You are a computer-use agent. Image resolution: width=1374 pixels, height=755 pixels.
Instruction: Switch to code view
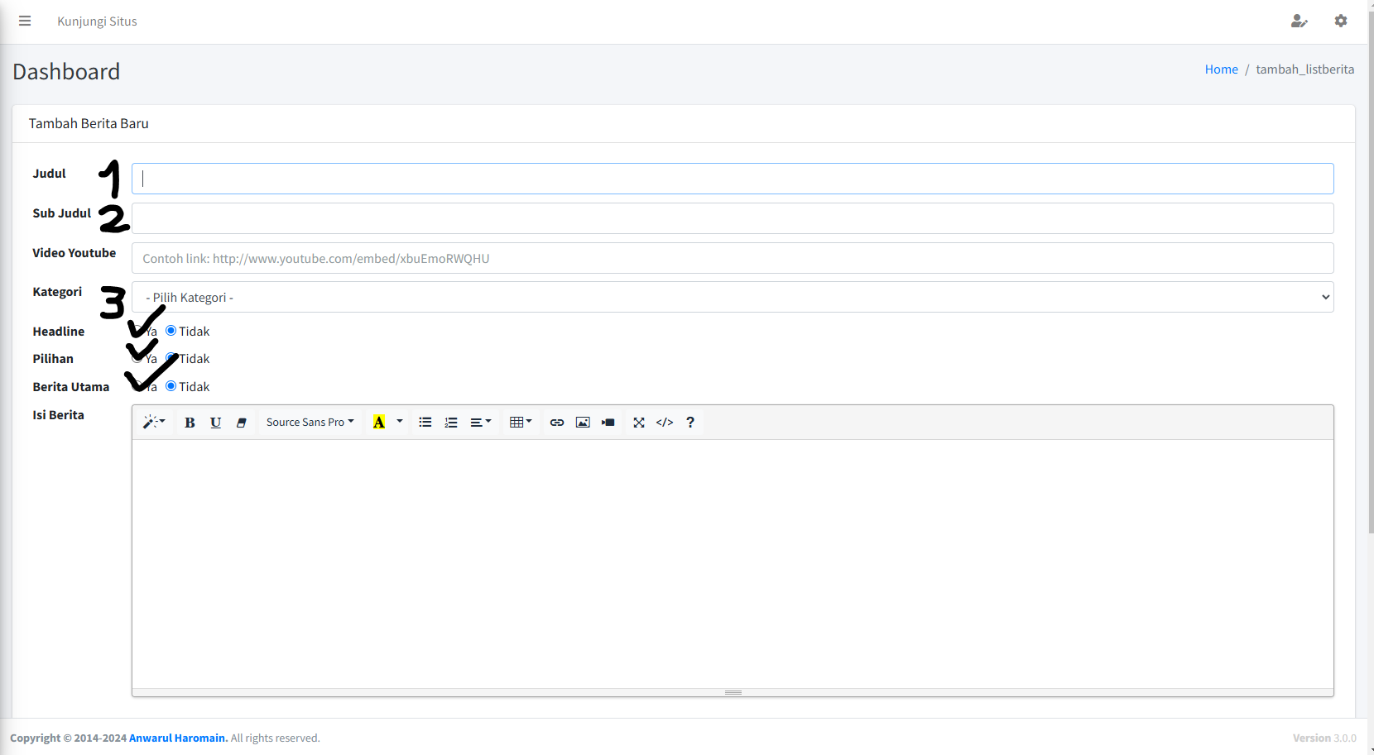click(x=665, y=422)
